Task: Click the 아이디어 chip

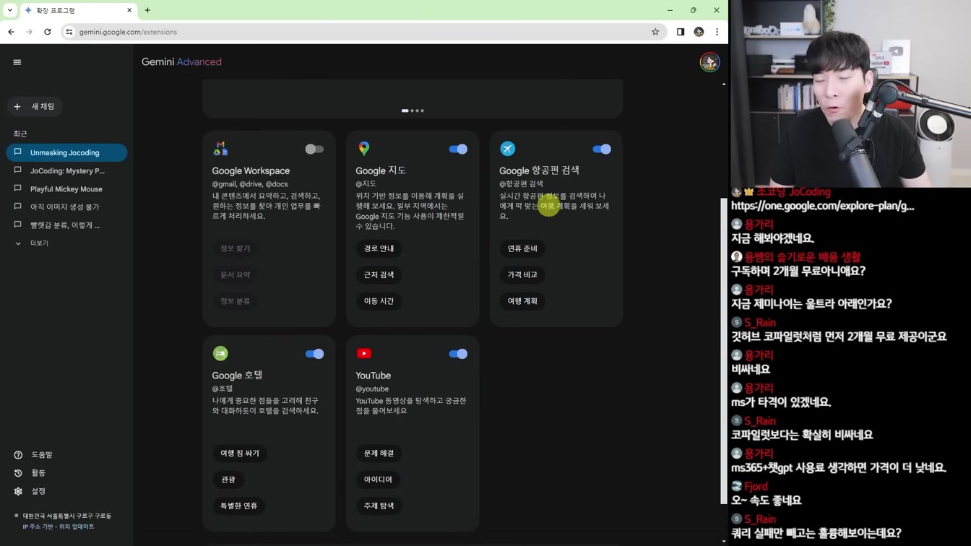Action: pyautogui.click(x=378, y=480)
